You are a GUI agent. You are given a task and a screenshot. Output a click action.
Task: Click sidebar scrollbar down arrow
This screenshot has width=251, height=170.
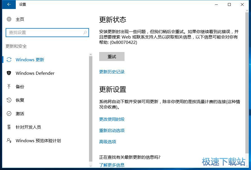coord(91,166)
